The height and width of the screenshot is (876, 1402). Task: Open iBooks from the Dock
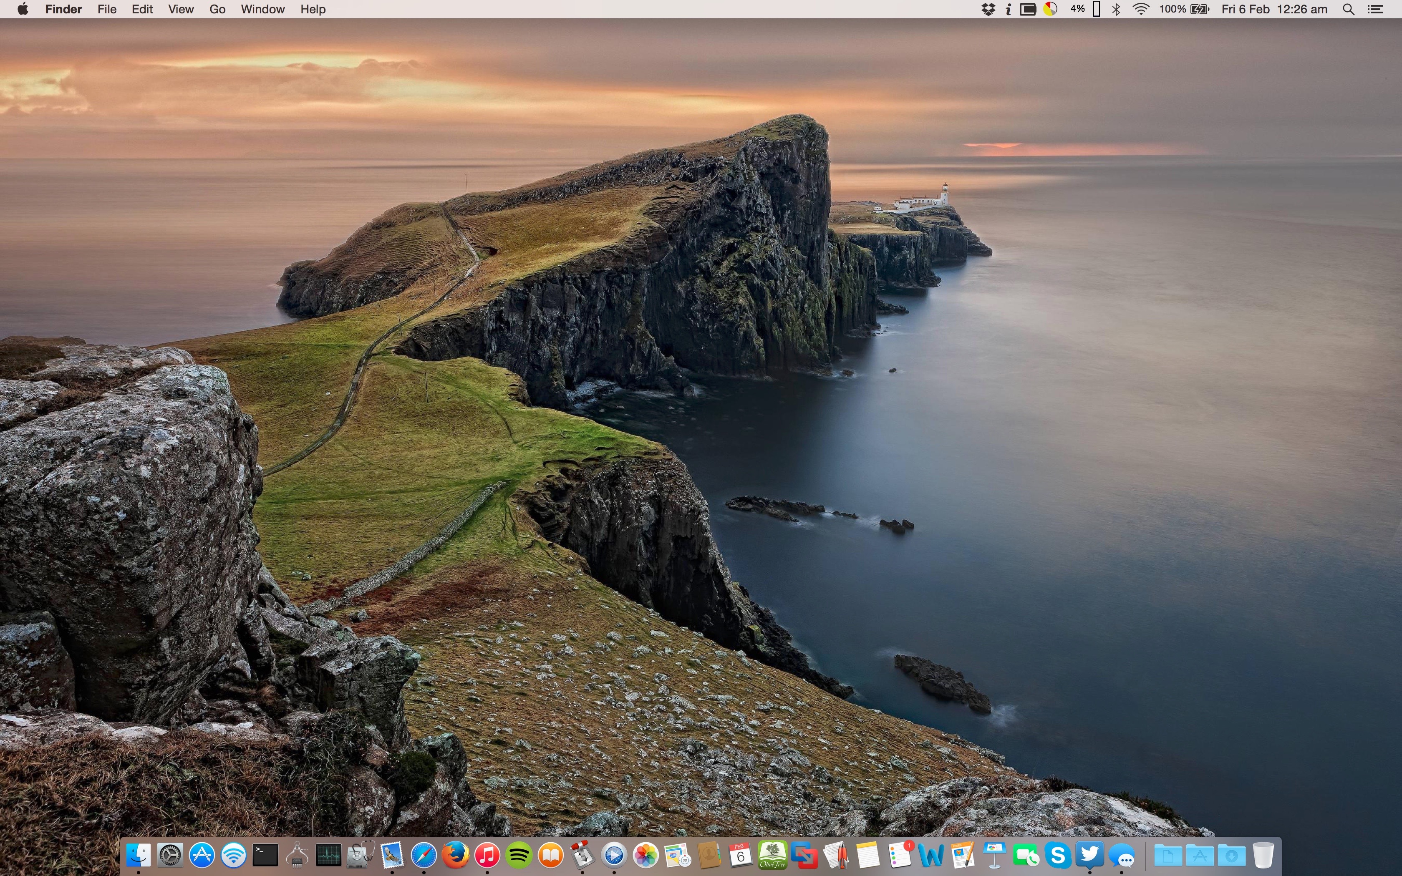tap(550, 855)
